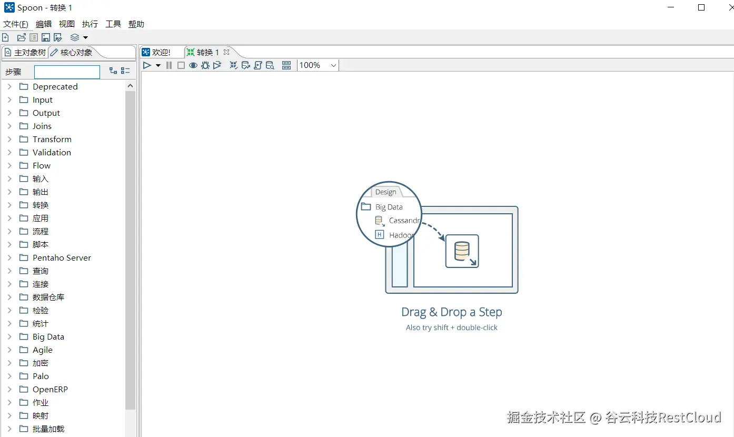734x437 pixels.
Task: Expand all step categories in tree
Action: [113, 71]
